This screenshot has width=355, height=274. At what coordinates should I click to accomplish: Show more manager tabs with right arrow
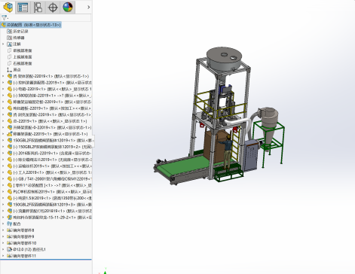(x=88, y=8)
